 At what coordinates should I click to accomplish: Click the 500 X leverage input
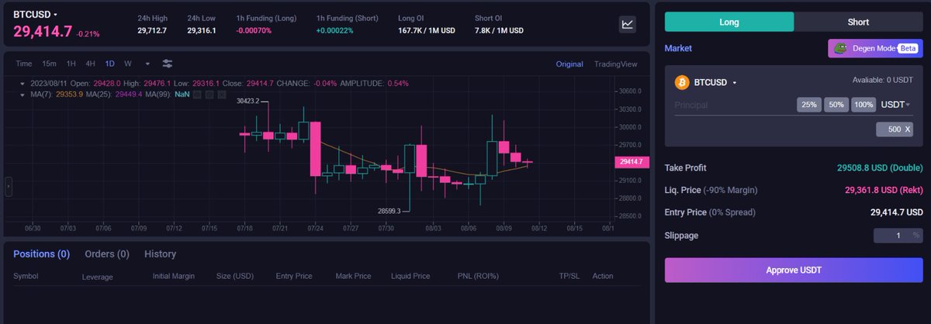click(x=895, y=129)
